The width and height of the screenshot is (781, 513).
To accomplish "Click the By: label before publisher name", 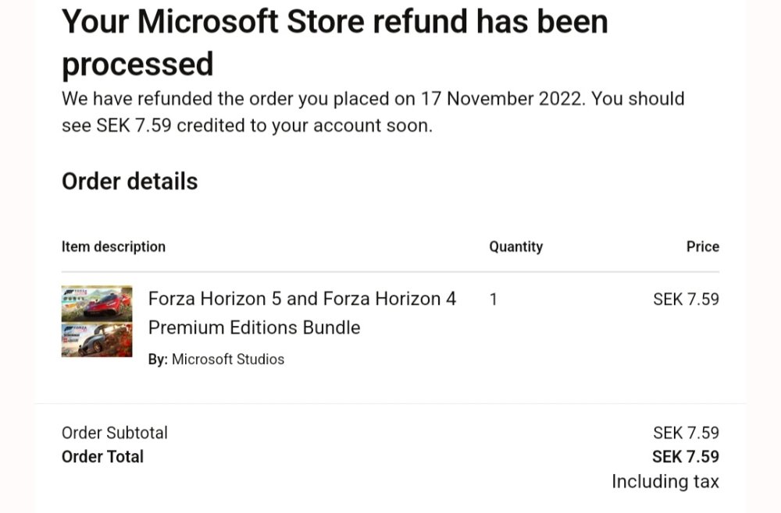I will coord(158,359).
